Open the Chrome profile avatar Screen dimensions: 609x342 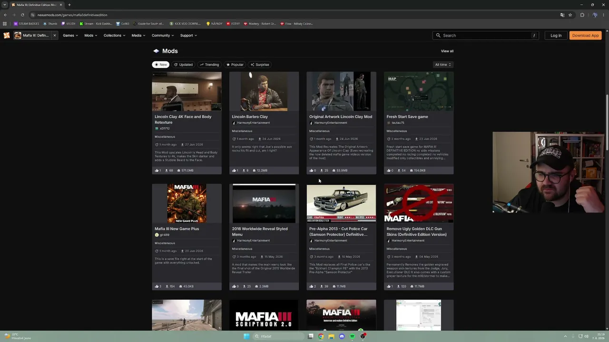coord(595,15)
